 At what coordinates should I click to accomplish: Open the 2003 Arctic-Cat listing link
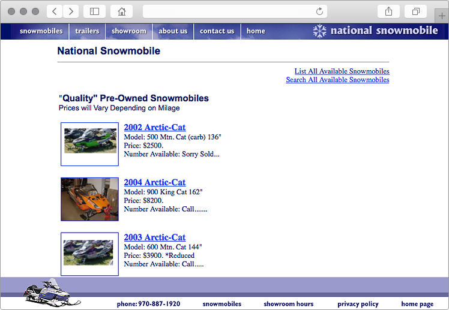[155, 237]
